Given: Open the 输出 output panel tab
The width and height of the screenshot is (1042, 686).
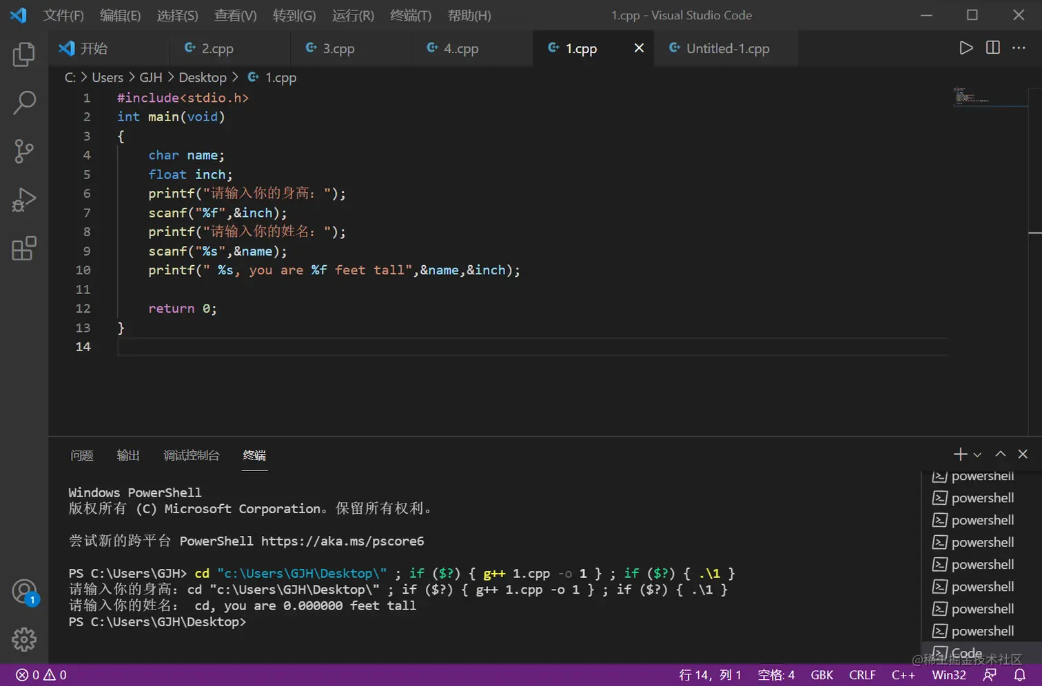Looking at the screenshot, I should pos(128,455).
